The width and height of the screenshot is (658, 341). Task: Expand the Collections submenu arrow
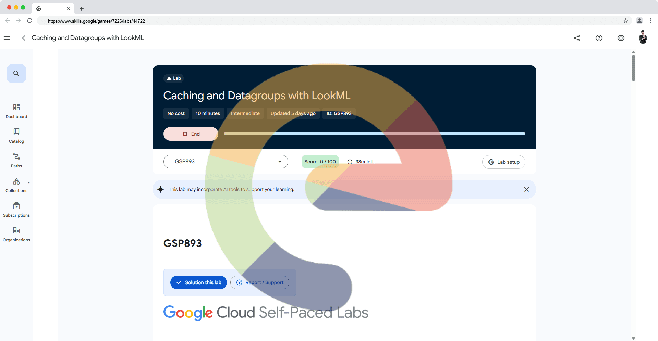pos(29,182)
